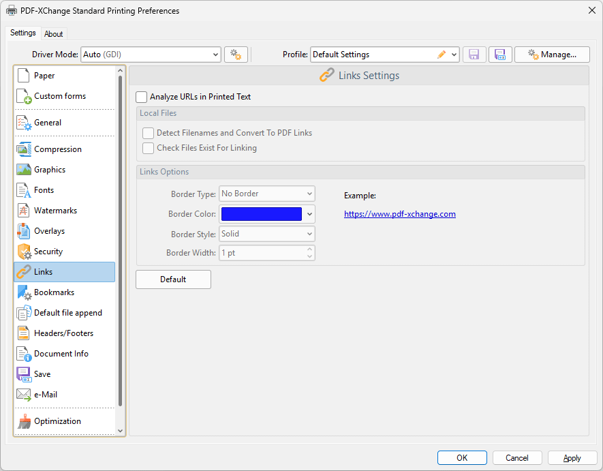Image resolution: width=603 pixels, height=471 pixels.
Task: Go to Headers/Footers settings
Action: click(x=63, y=333)
